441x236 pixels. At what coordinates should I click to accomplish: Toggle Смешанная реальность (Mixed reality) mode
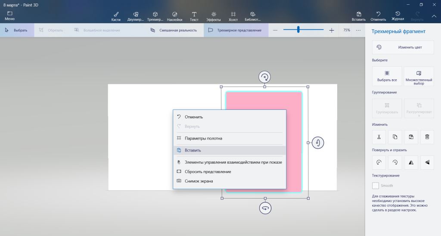[x=174, y=30]
